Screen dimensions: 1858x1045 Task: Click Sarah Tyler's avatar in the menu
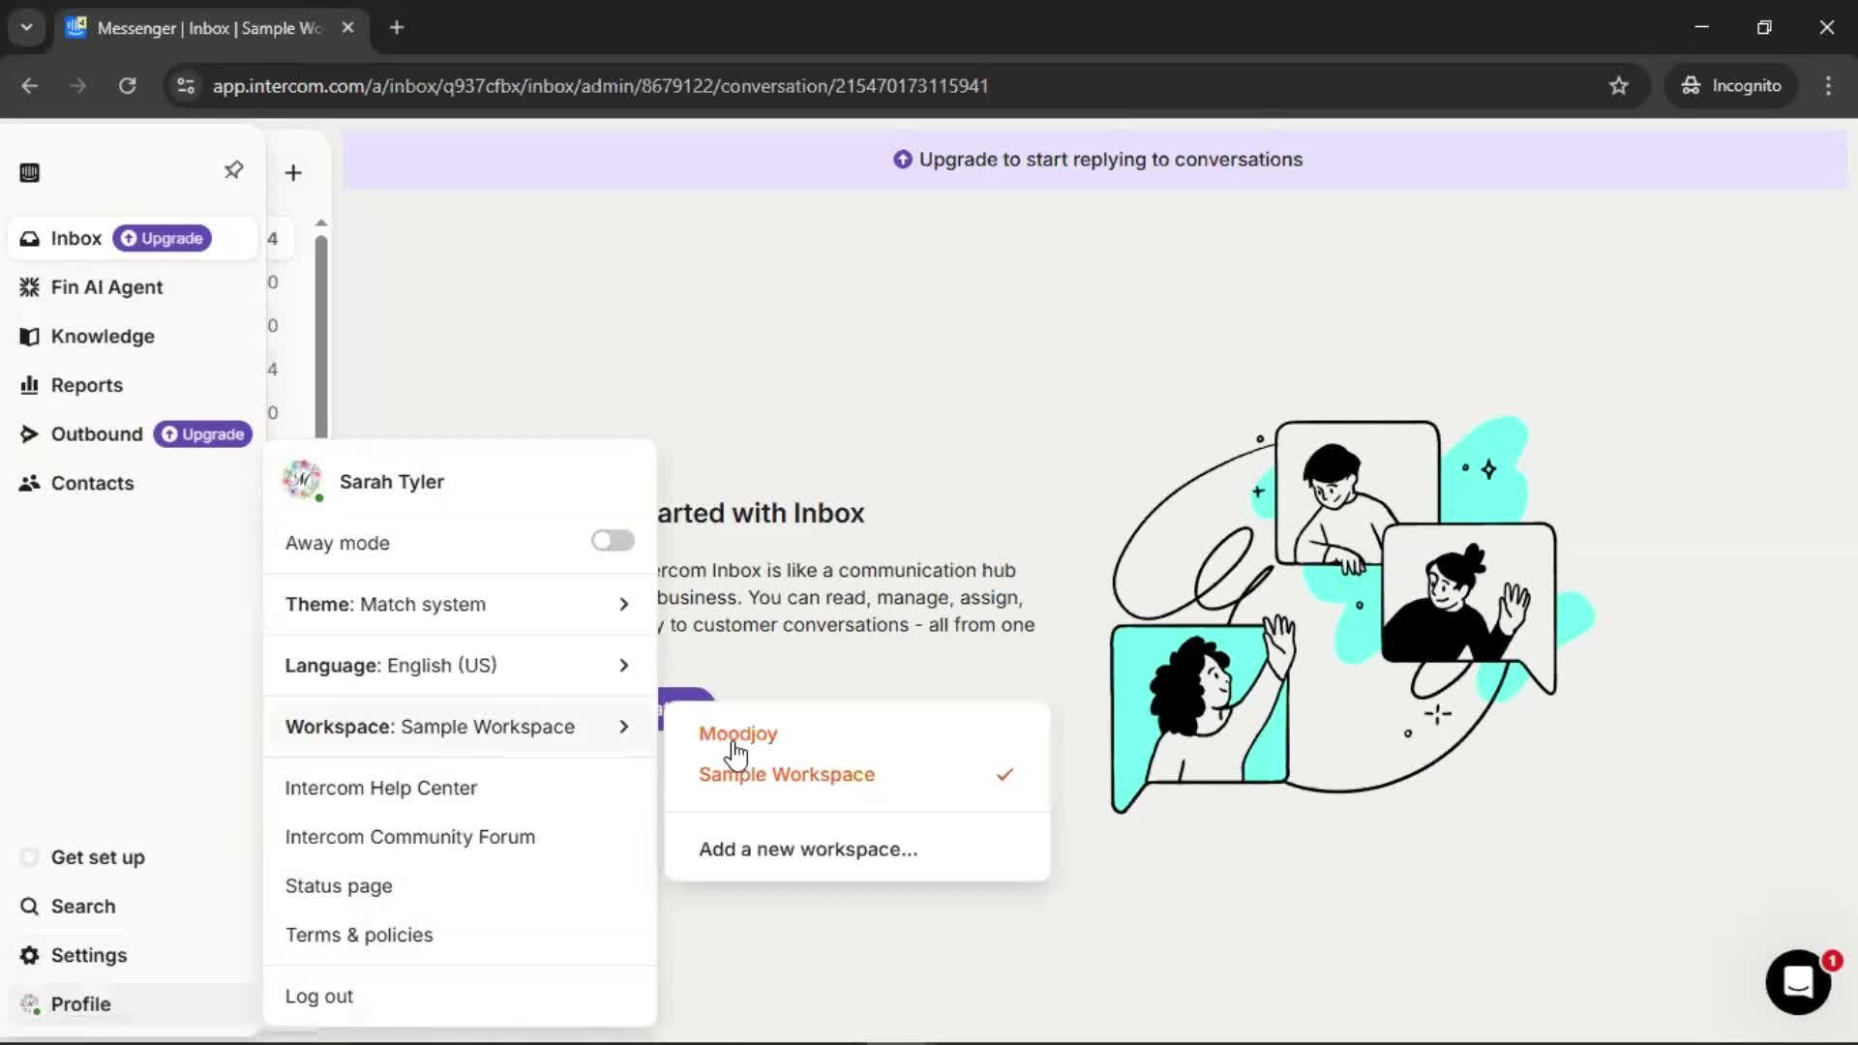(x=302, y=481)
